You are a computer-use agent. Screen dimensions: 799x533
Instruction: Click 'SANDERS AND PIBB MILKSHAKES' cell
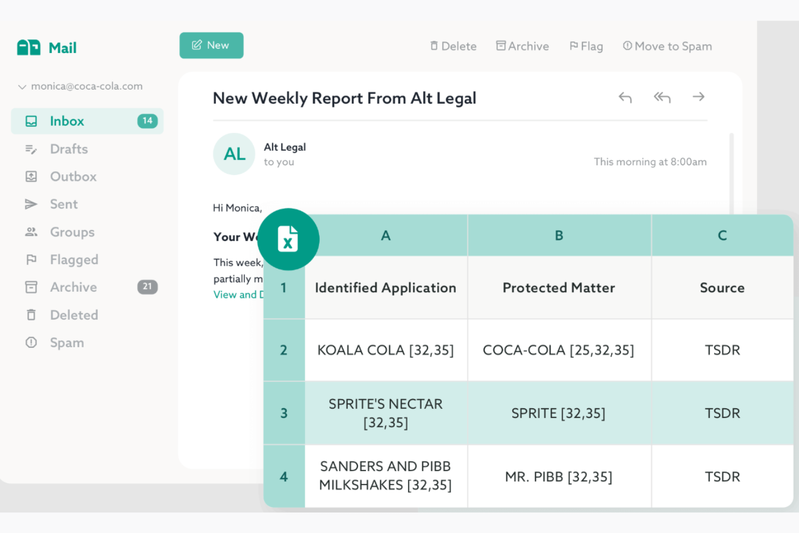coord(386,476)
